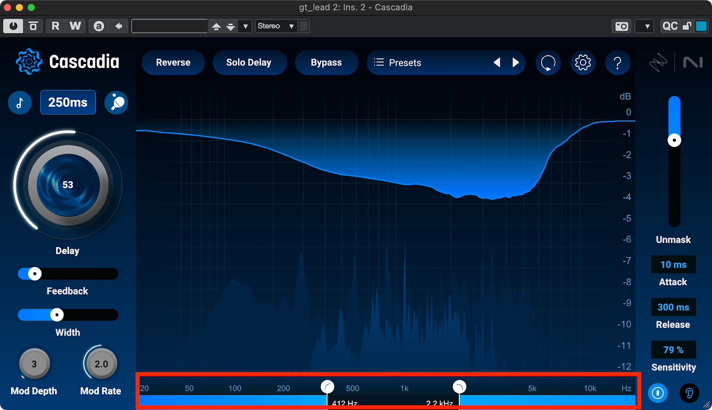Load next preset with down arrow icon
The height and width of the screenshot is (410, 712).
coord(231,27)
